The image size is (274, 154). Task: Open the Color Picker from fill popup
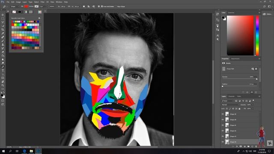coord(40,12)
